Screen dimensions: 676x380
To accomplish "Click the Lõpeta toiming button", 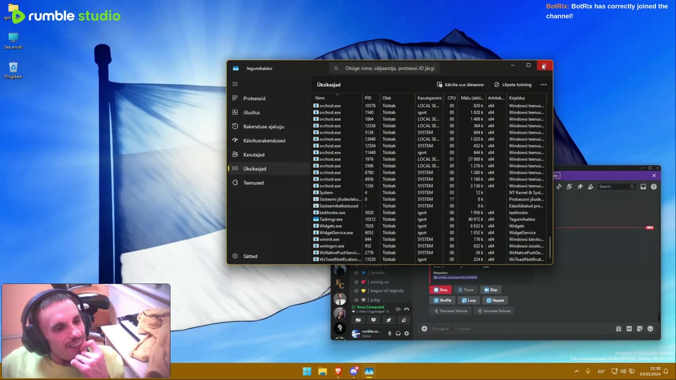I will tap(513, 85).
